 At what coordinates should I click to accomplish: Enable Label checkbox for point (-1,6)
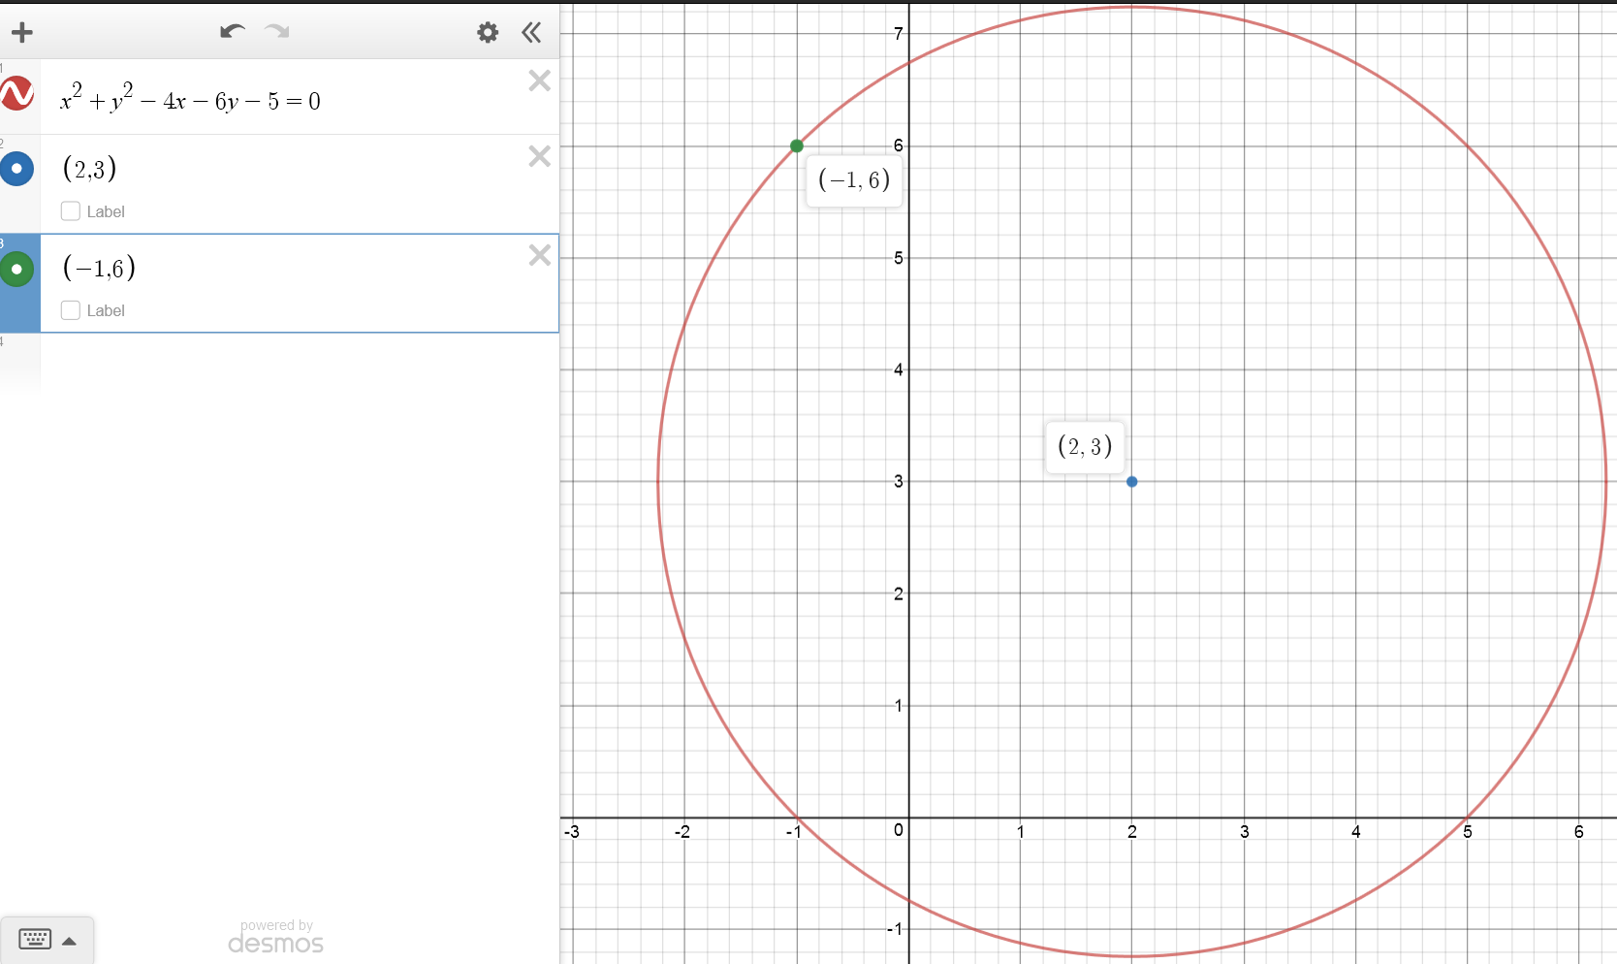(71, 310)
